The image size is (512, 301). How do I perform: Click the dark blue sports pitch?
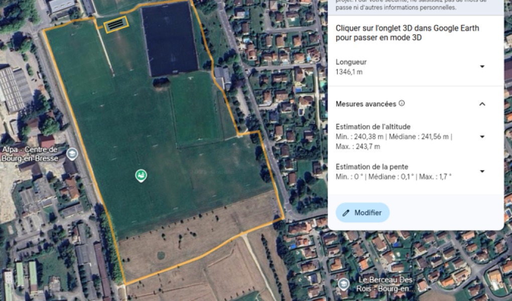coord(170,38)
